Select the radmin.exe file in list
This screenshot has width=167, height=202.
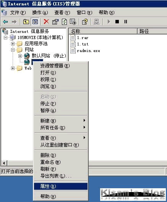pos(88,51)
